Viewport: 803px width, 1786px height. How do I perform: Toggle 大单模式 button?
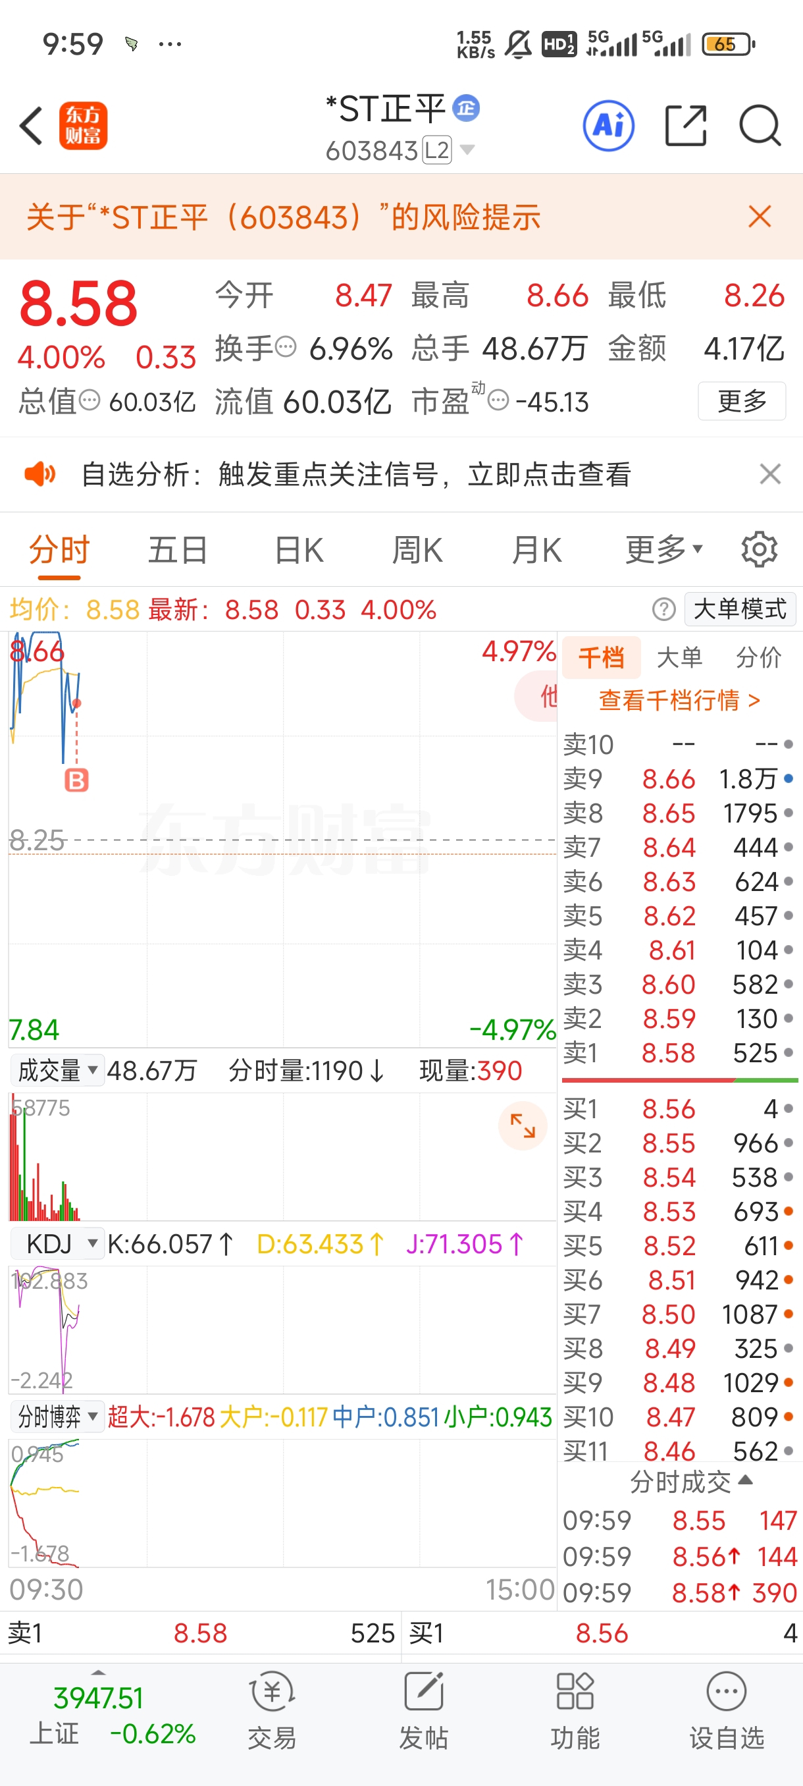pyautogui.click(x=740, y=609)
